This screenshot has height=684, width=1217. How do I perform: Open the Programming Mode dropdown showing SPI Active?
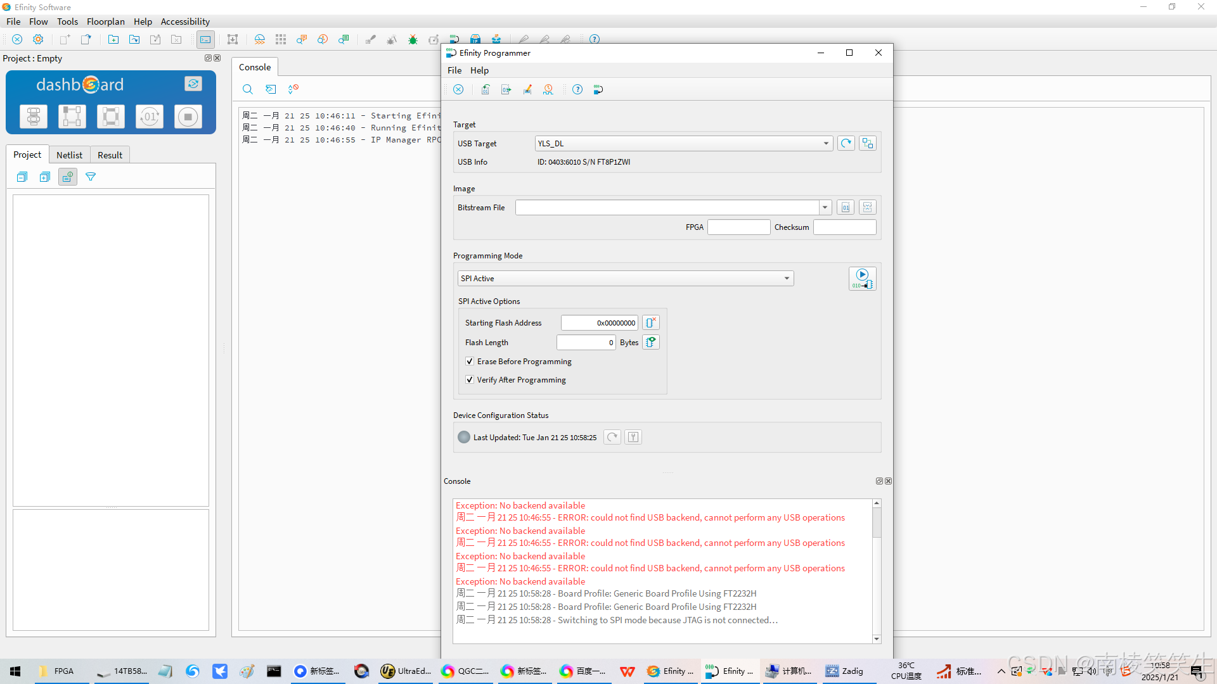[x=786, y=278]
